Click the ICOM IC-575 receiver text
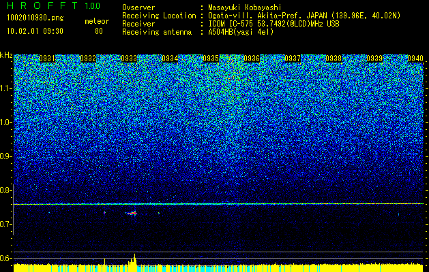 click(273, 24)
